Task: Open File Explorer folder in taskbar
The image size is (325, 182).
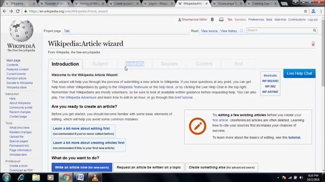Action: pos(36,177)
